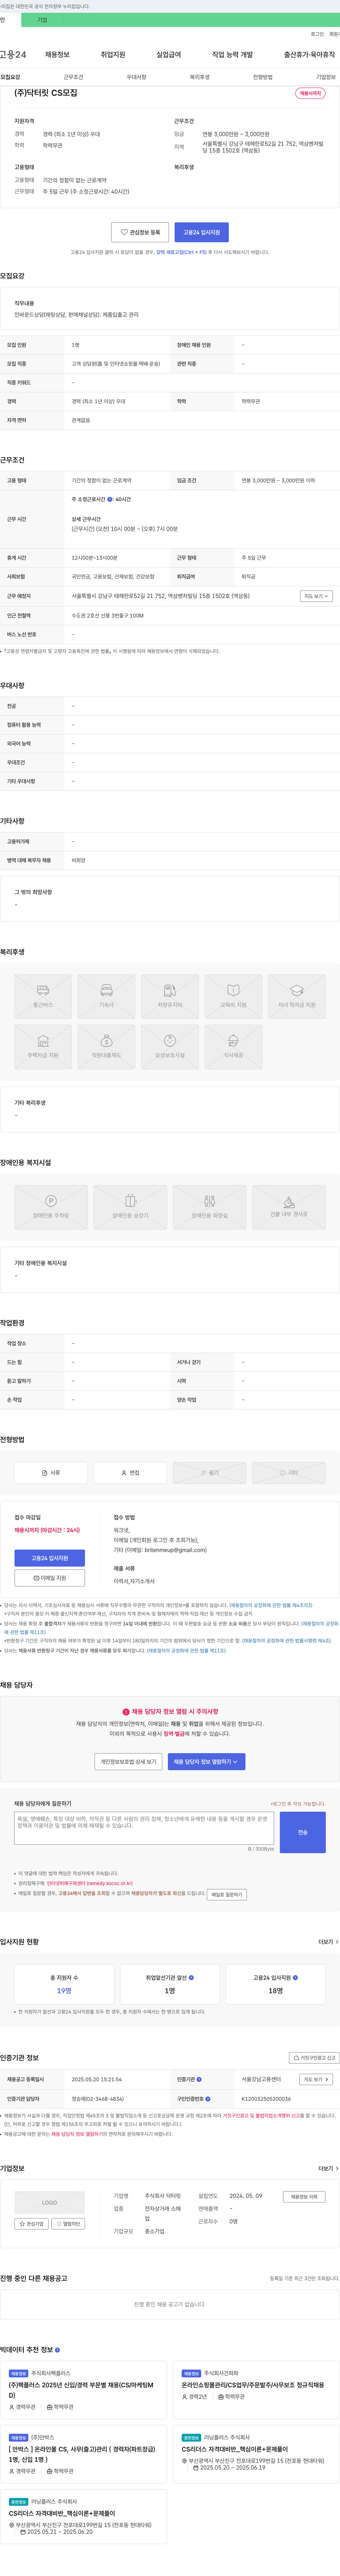The width and height of the screenshot is (340, 2576).
Task: Click 거짓구인광고 신고 button
Action: tap(314, 2058)
